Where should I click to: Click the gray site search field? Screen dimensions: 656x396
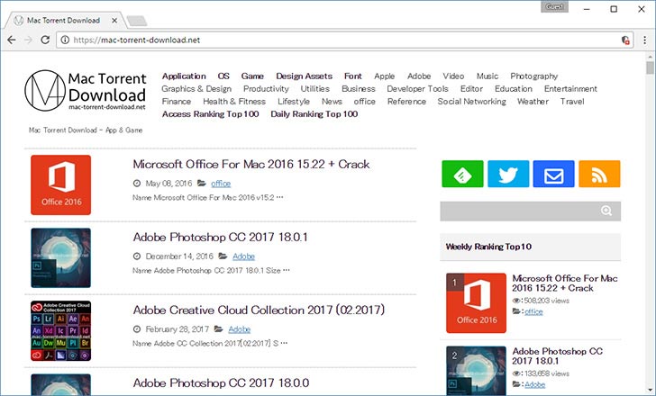[x=530, y=211]
